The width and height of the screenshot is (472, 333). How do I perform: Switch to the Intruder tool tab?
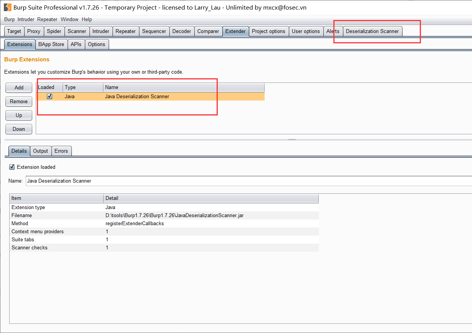101,31
